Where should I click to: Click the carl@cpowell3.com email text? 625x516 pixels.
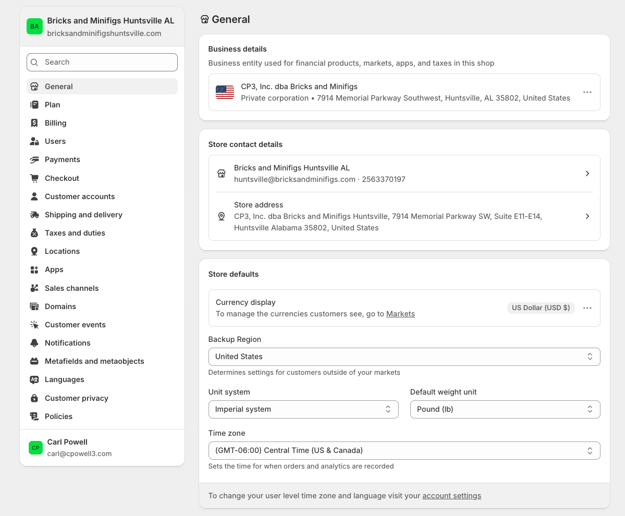79,454
